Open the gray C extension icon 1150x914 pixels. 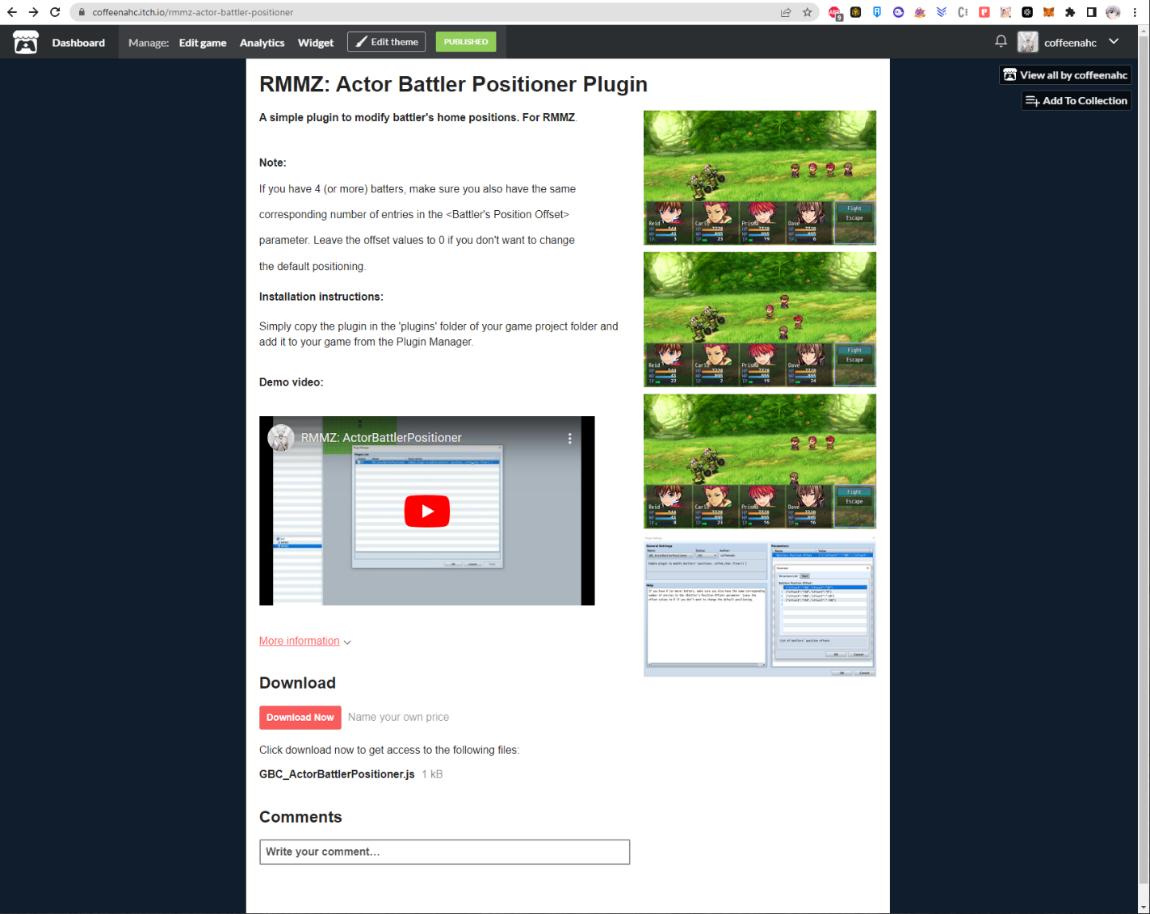click(963, 12)
